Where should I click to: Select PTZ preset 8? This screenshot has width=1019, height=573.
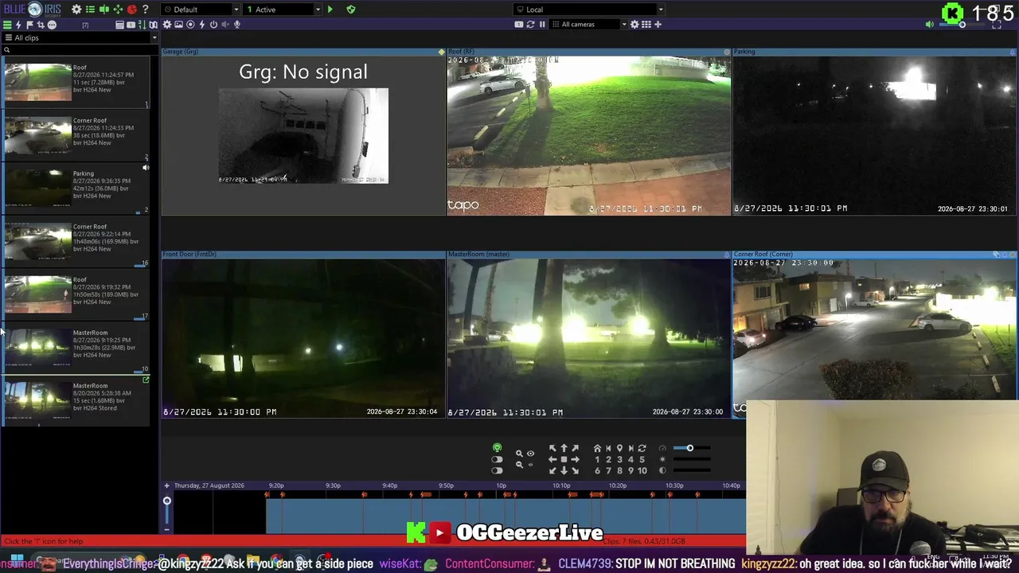click(x=619, y=470)
